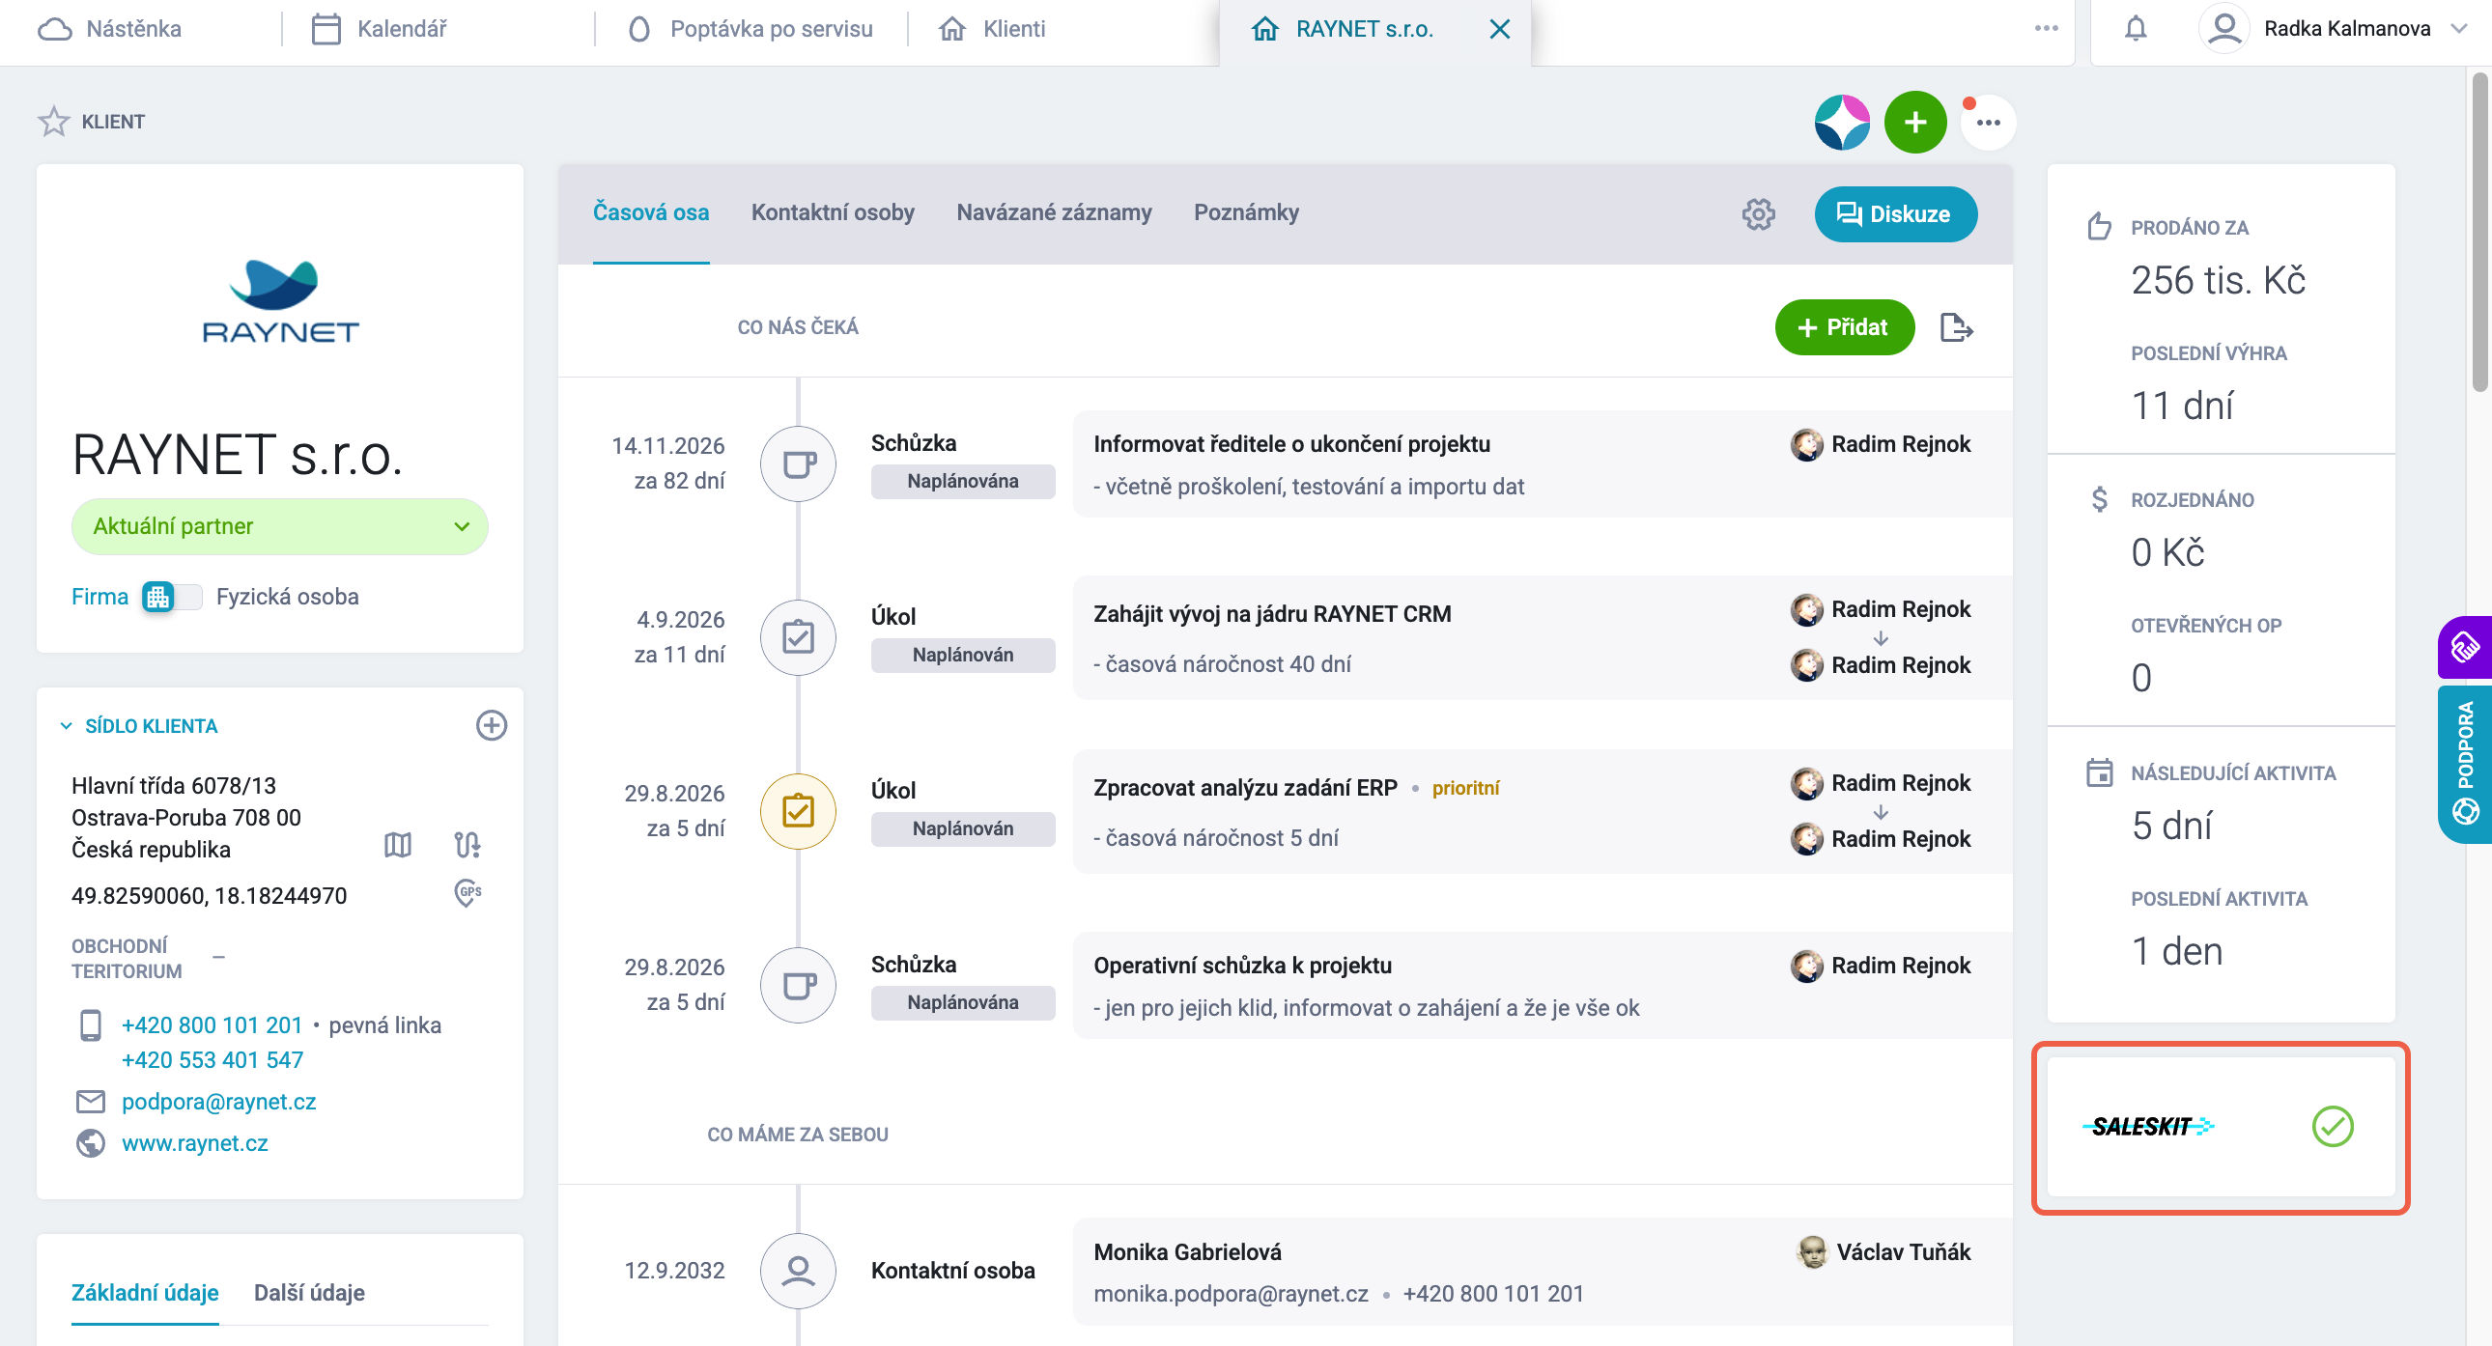Open Operativní schůzka k projektu record
This screenshot has height=1346, width=2492.
tap(1242, 965)
